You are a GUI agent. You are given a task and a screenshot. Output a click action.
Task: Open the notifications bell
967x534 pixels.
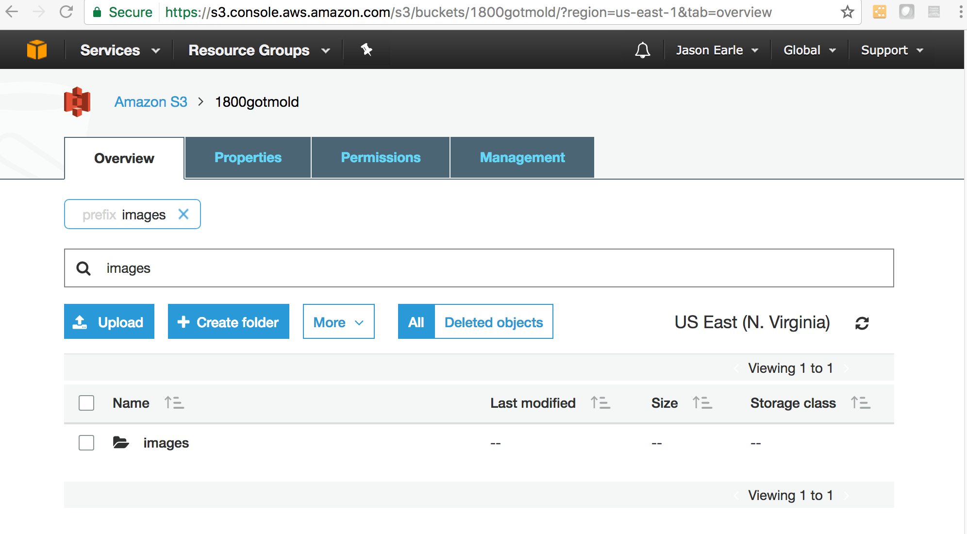click(x=642, y=50)
